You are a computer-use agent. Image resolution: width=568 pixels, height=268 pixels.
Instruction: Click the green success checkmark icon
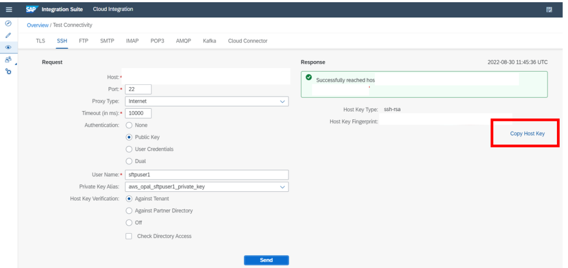(308, 78)
